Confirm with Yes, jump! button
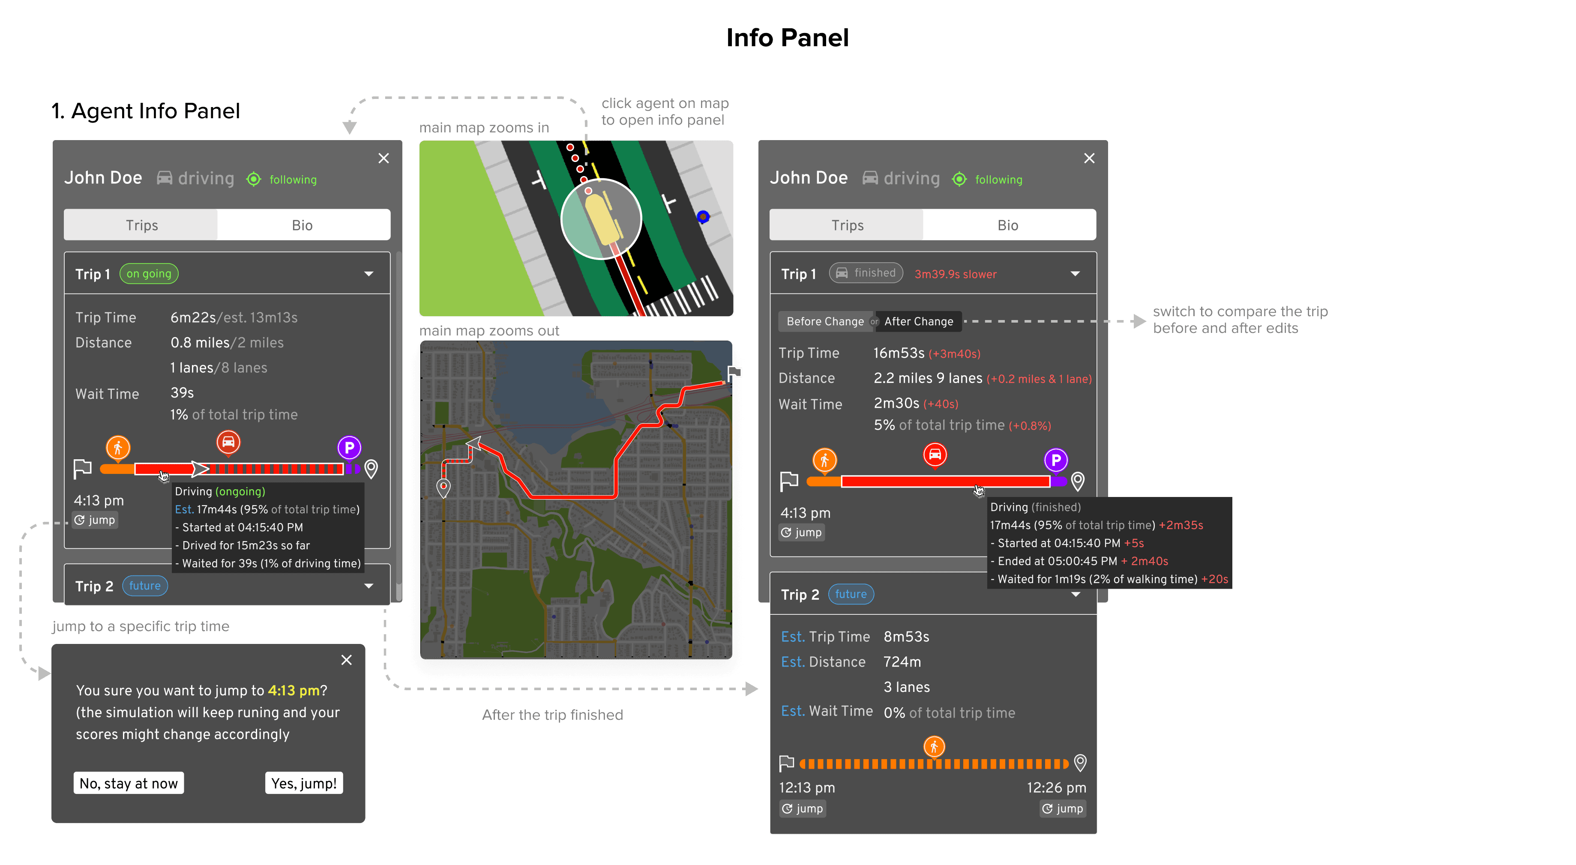This screenshot has height=865, width=1576. 303,783
